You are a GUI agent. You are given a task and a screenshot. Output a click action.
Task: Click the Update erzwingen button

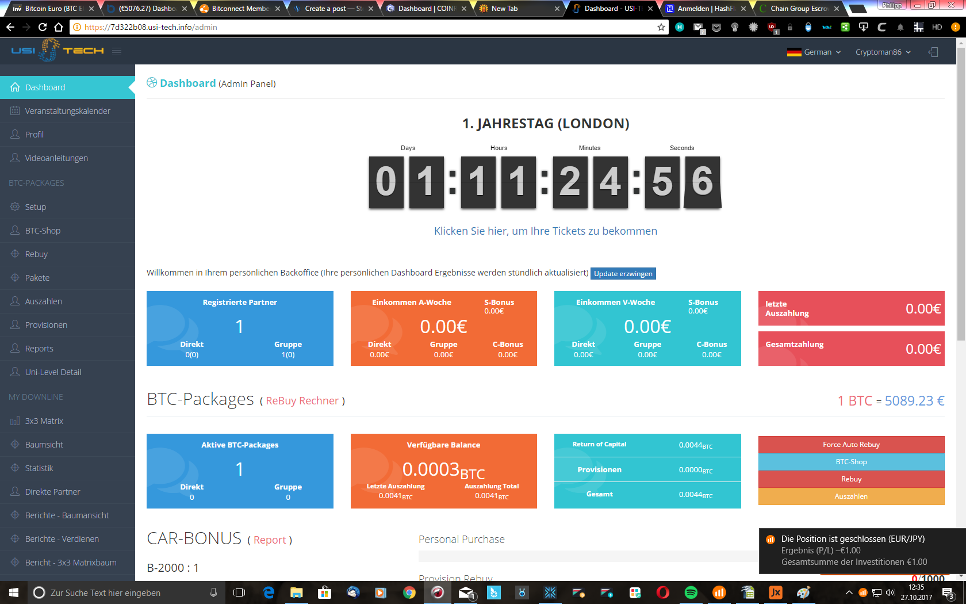point(623,274)
